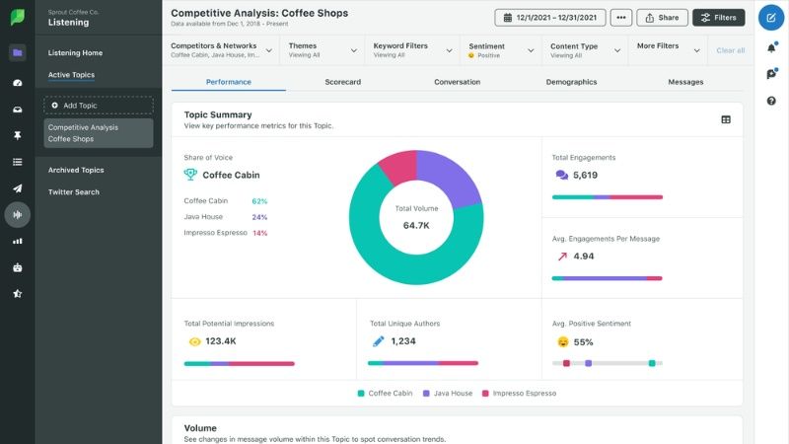Image resolution: width=789 pixels, height=444 pixels.
Task: Click the purple marker on sentiment bar
Action: pyautogui.click(x=588, y=363)
